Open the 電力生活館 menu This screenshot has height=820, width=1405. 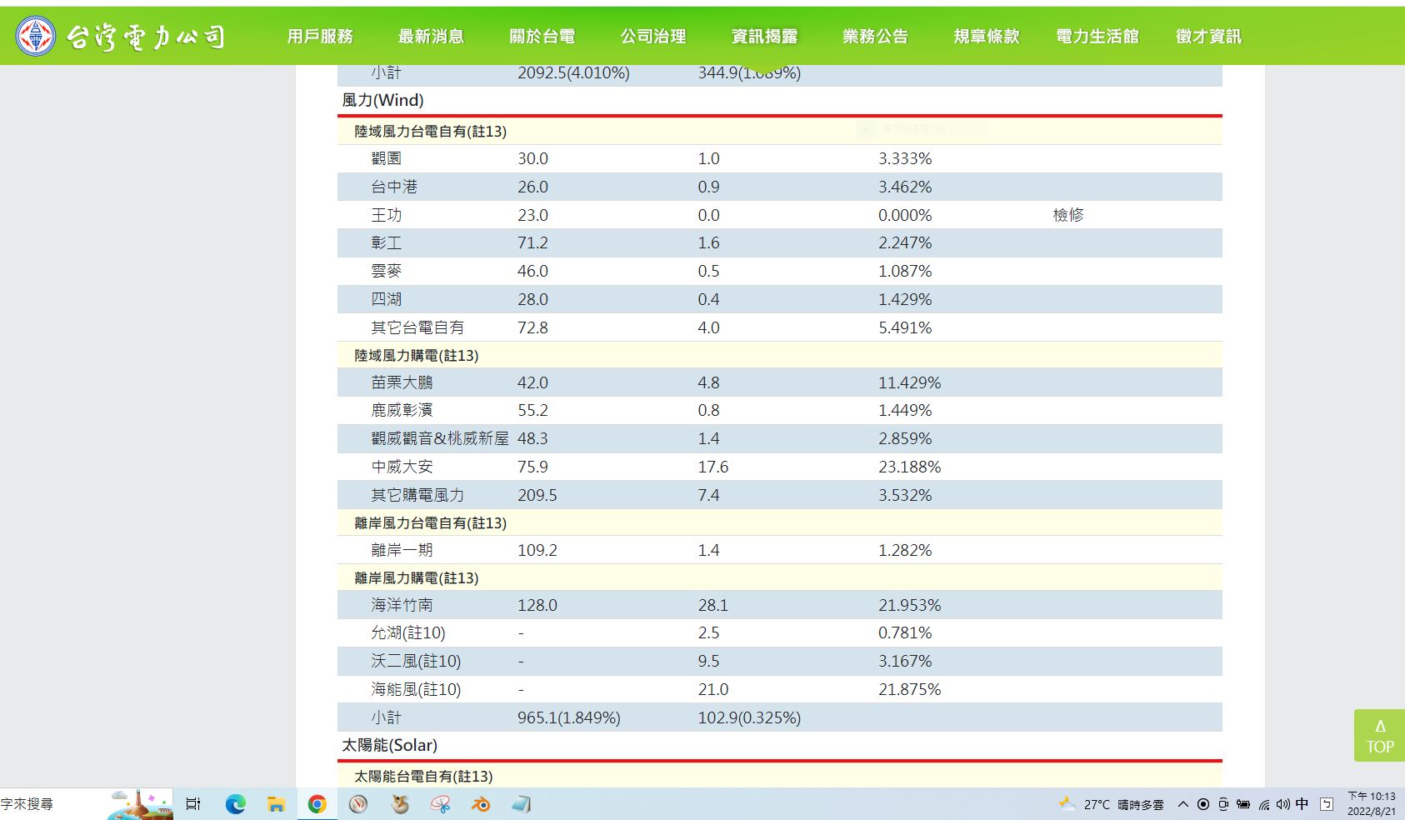1097,36
